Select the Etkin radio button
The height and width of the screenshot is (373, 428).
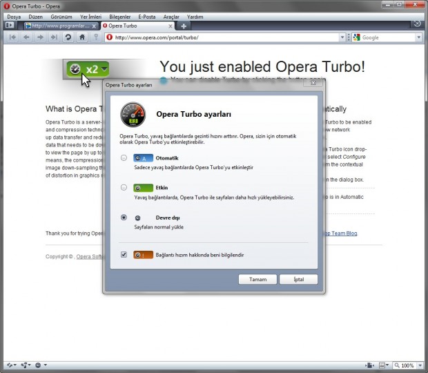click(124, 187)
